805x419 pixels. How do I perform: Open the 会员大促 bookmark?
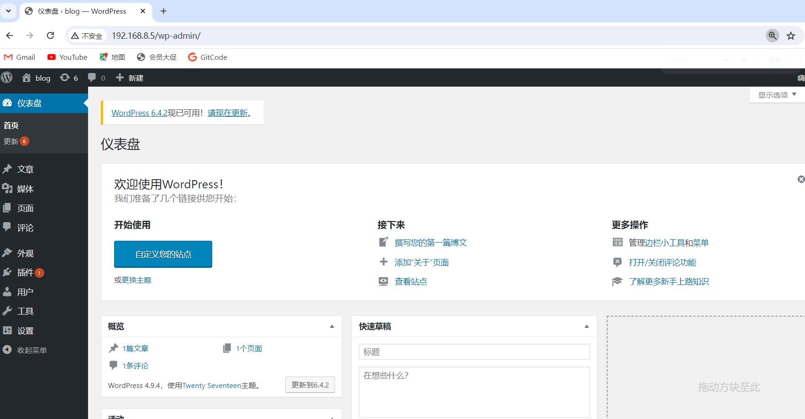pyautogui.click(x=157, y=57)
